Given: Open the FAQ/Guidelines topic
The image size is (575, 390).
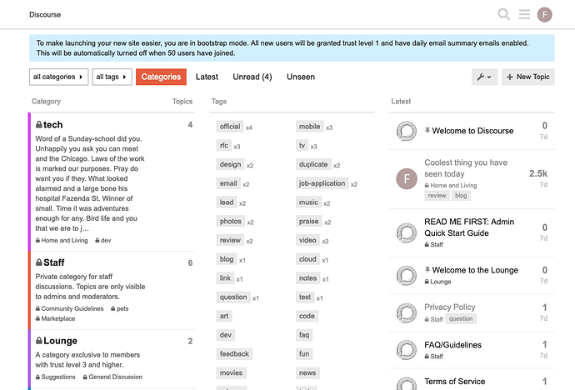Looking at the screenshot, I should [452, 345].
